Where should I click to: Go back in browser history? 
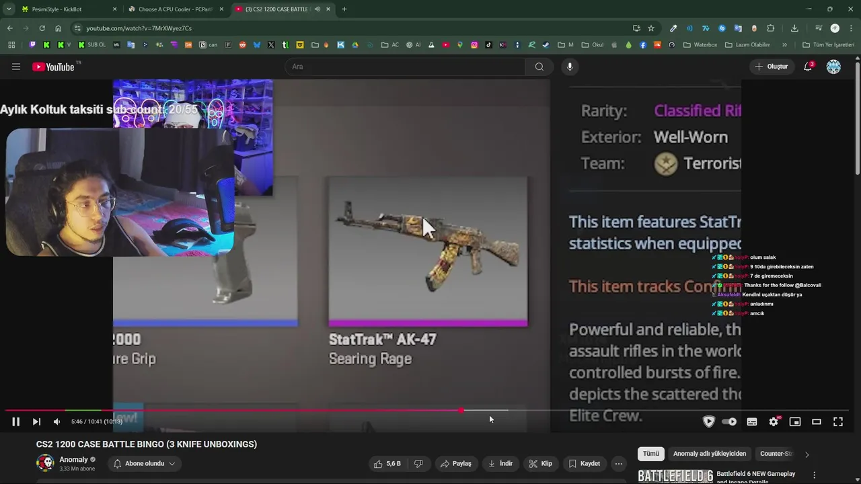[9, 28]
